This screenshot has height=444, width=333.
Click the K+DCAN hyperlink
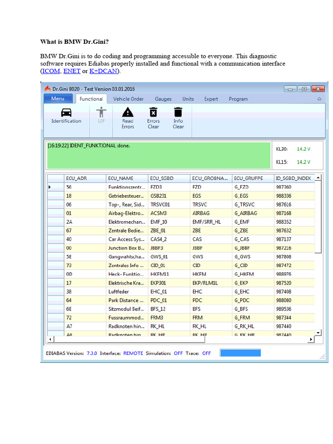point(103,71)
